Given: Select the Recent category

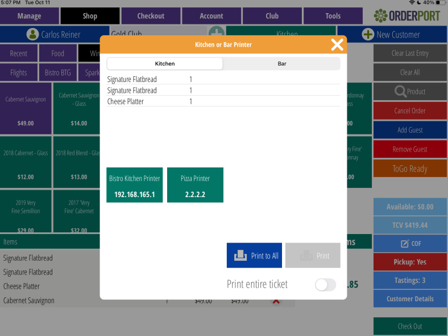Looking at the screenshot, I should click(x=19, y=53).
